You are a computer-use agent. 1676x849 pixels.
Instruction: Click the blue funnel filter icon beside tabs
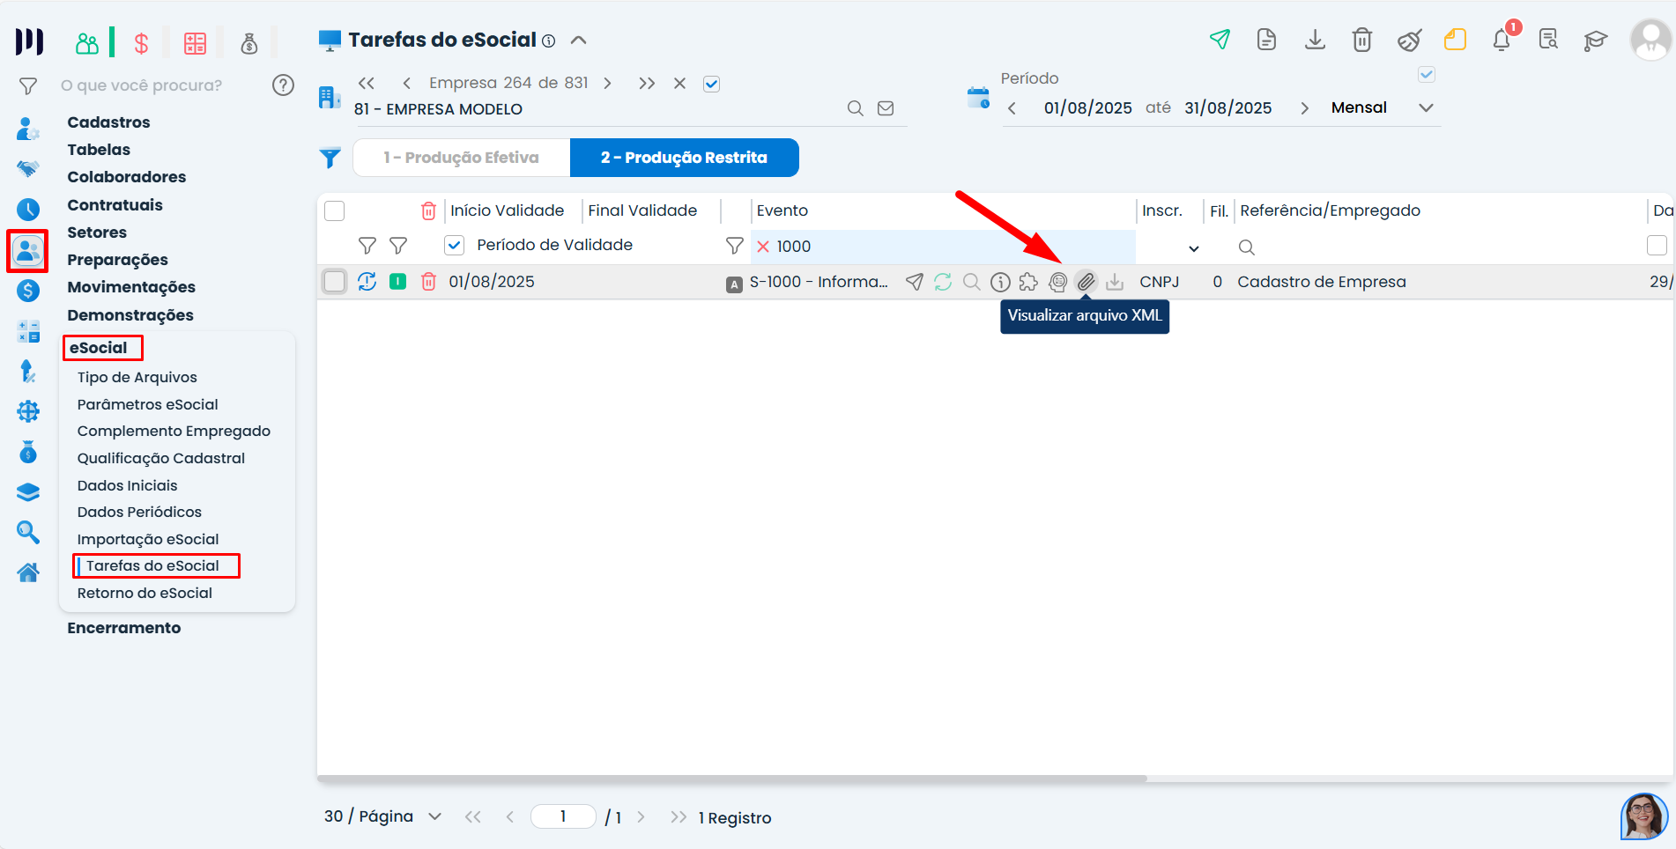[330, 158]
